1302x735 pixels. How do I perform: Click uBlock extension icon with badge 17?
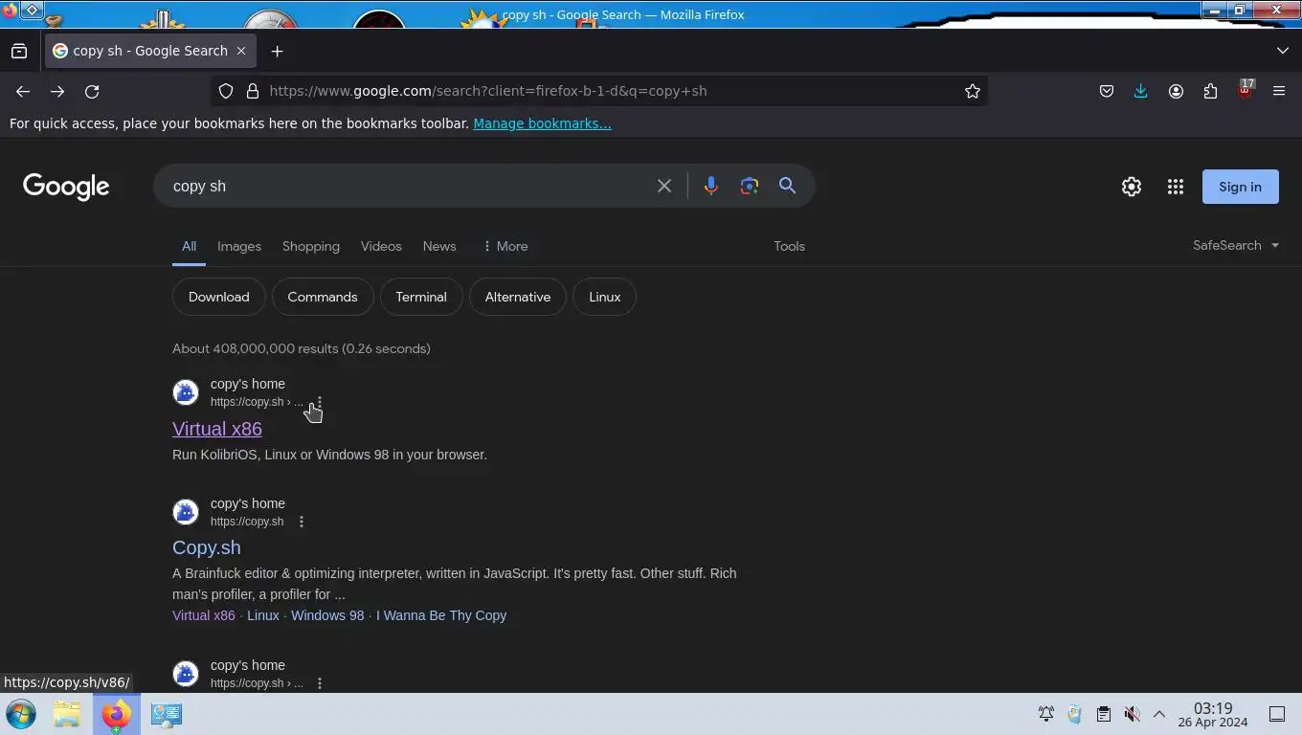point(1245,91)
